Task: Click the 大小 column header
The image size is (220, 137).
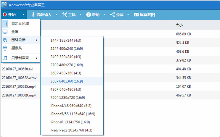Action: coord(179,25)
